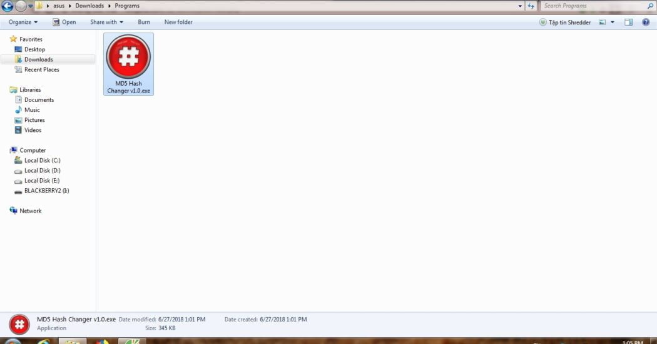Click the Videos filmstrip icon
The image size is (657, 344).
(x=18, y=130)
